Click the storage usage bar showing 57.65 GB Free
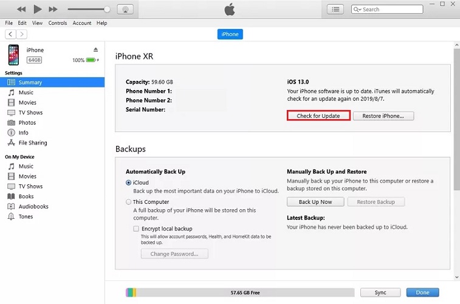 coord(240,292)
